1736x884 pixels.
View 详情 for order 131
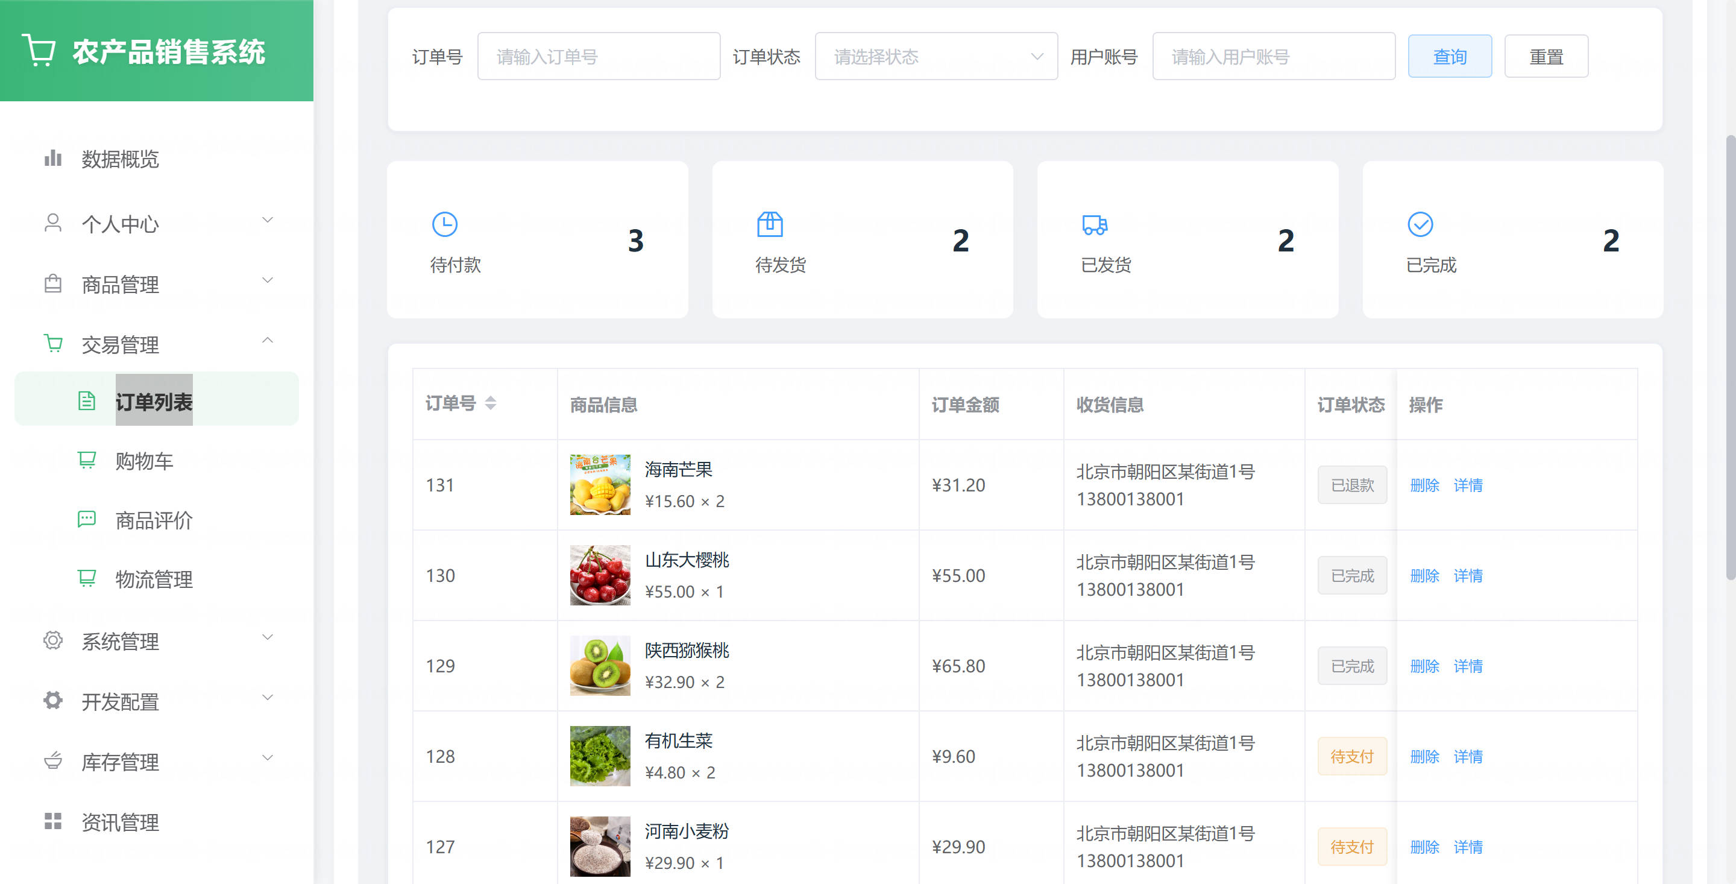pyautogui.click(x=1468, y=485)
